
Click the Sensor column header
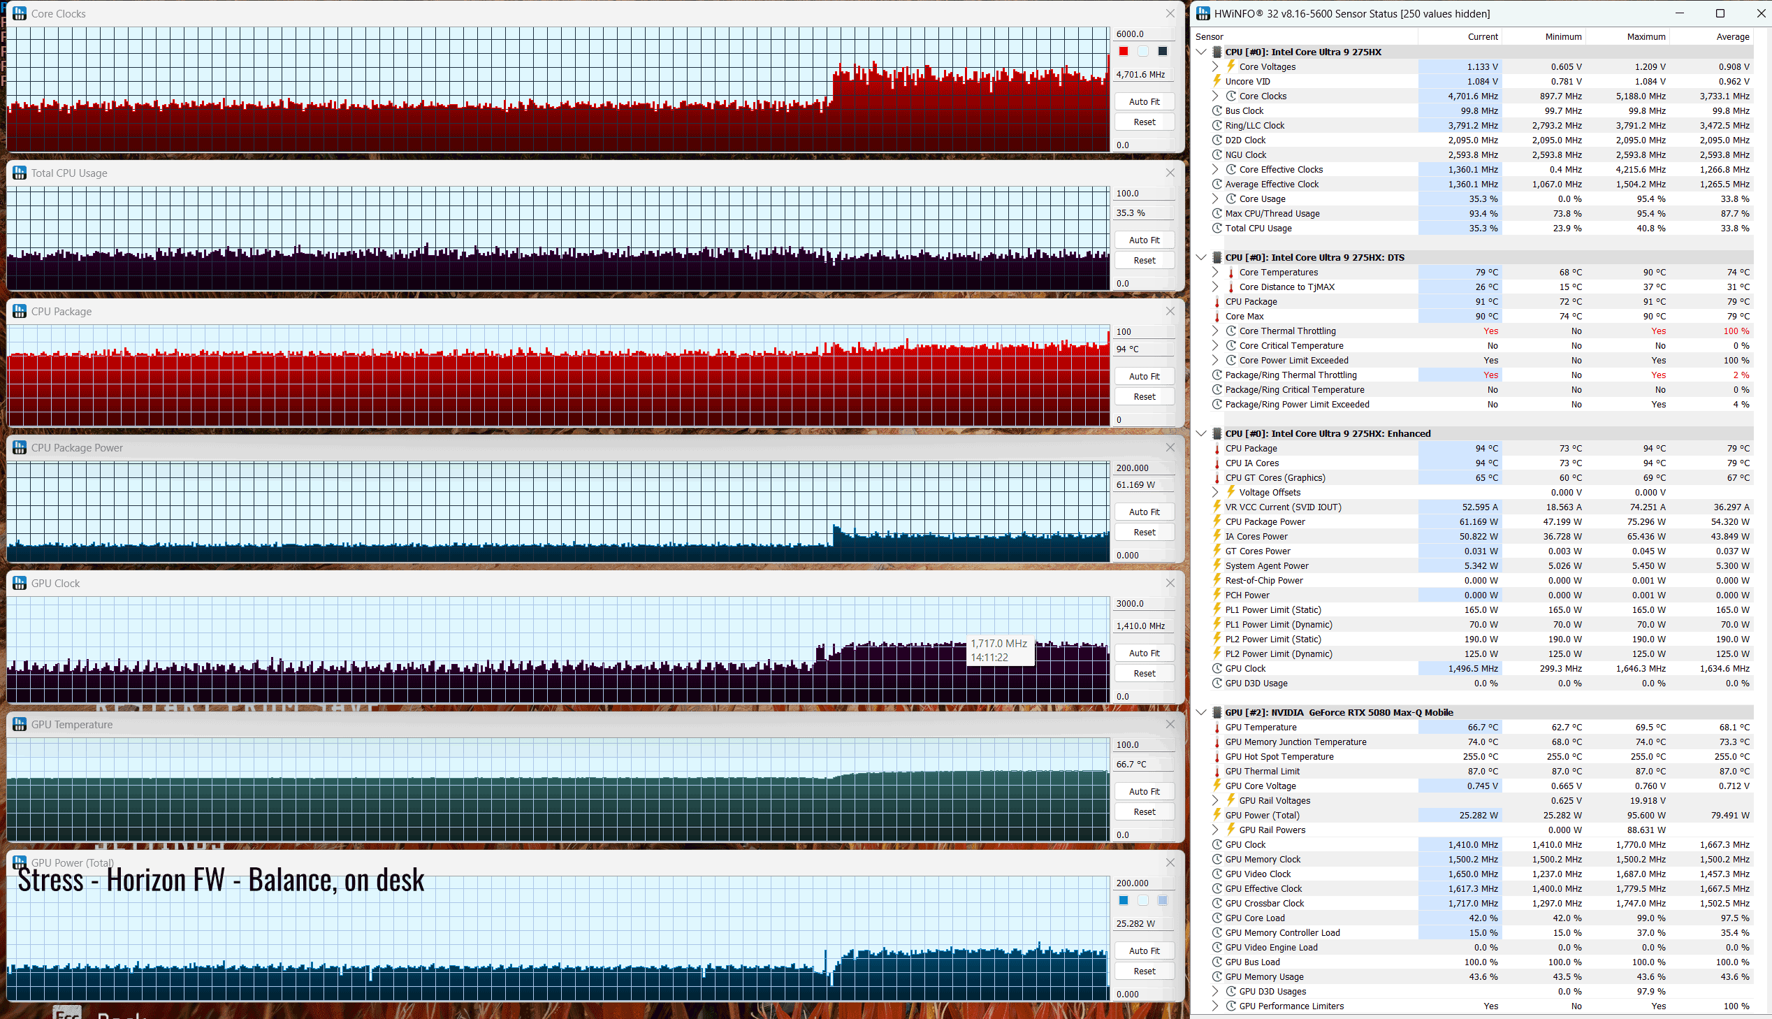click(x=1305, y=36)
